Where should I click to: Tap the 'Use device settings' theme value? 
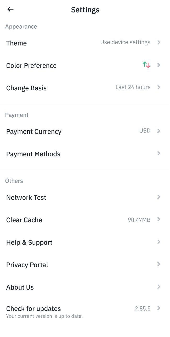click(x=125, y=42)
